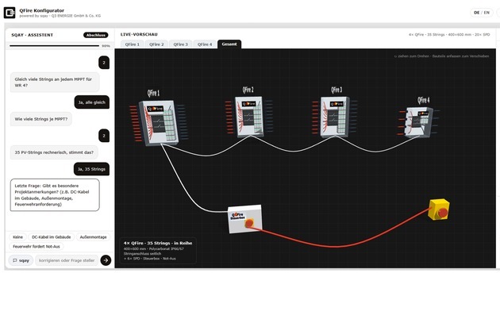Choose Feuerwehr fordert Not-Aus reply
Screen dimensions: 500x327
click(37, 246)
